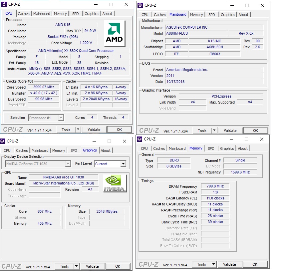This screenshot has height=277, width=283.
Task: Select the SPD tab in the Memory window
Action: tap(211, 148)
